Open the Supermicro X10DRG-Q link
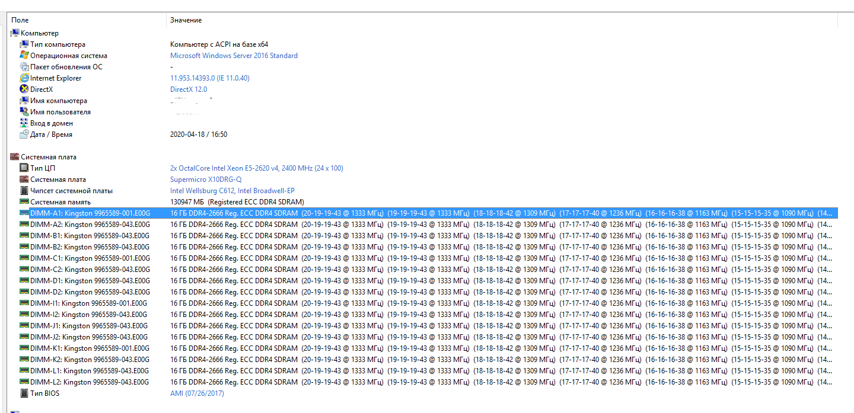Image resolution: width=854 pixels, height=413 pixels. [x=206, y=180]
